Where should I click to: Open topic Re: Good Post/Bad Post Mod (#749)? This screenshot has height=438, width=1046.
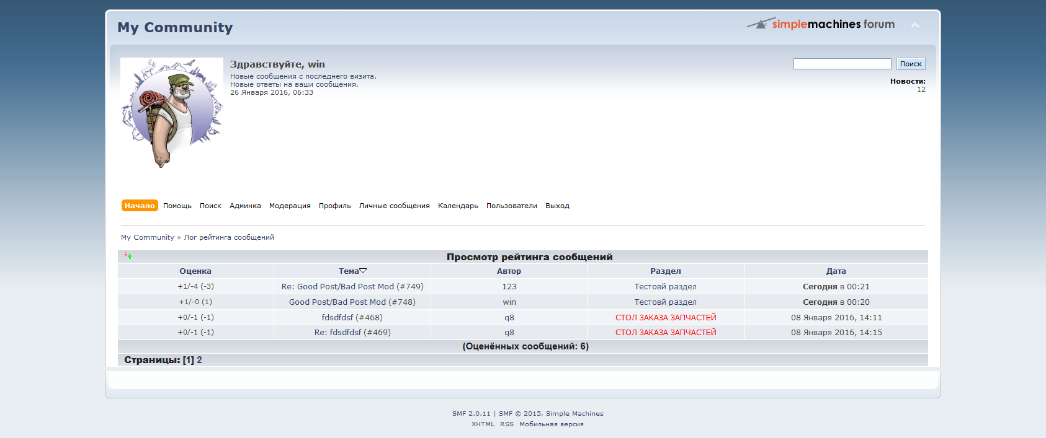[352, 286]
